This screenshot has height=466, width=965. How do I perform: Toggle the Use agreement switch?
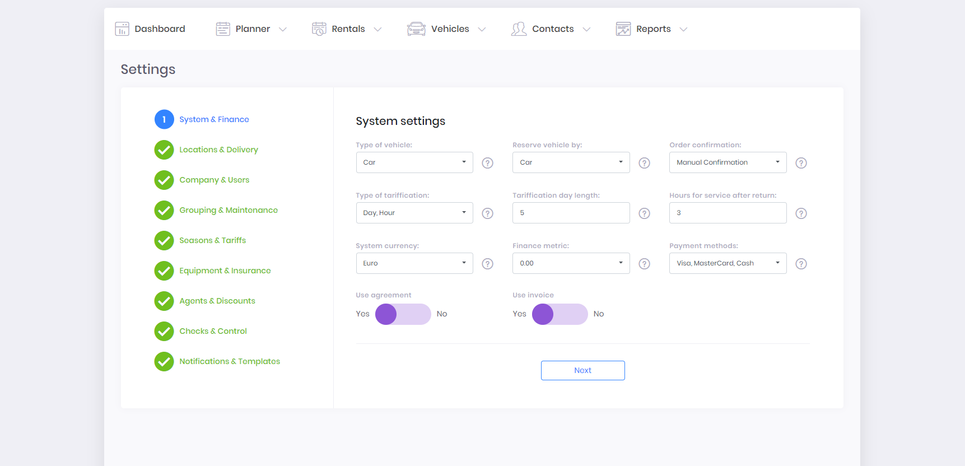pyautogui.click(x=403, y=314)
